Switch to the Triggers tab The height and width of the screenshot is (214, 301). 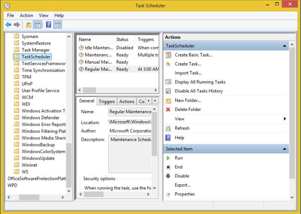coord(107,101)
